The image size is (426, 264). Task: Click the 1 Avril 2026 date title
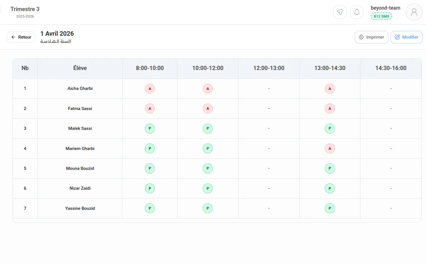pyautogui.click(x=57, y=33)
